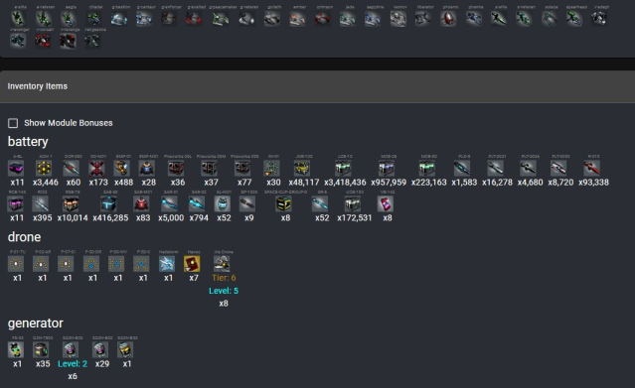The width and height of the screenshot is (635, 388).
Task: Click the citadel ship icon
Action: tap(94, 18)
